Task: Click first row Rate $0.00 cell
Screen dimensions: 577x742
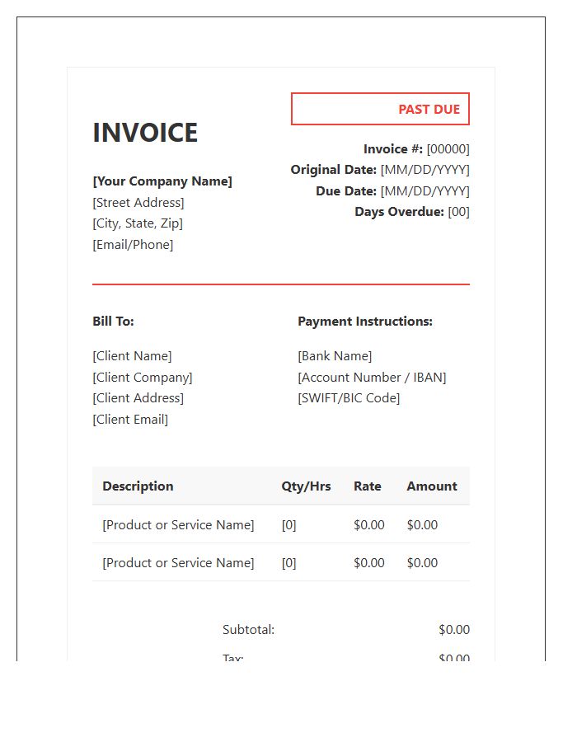Action: [369, 525]
